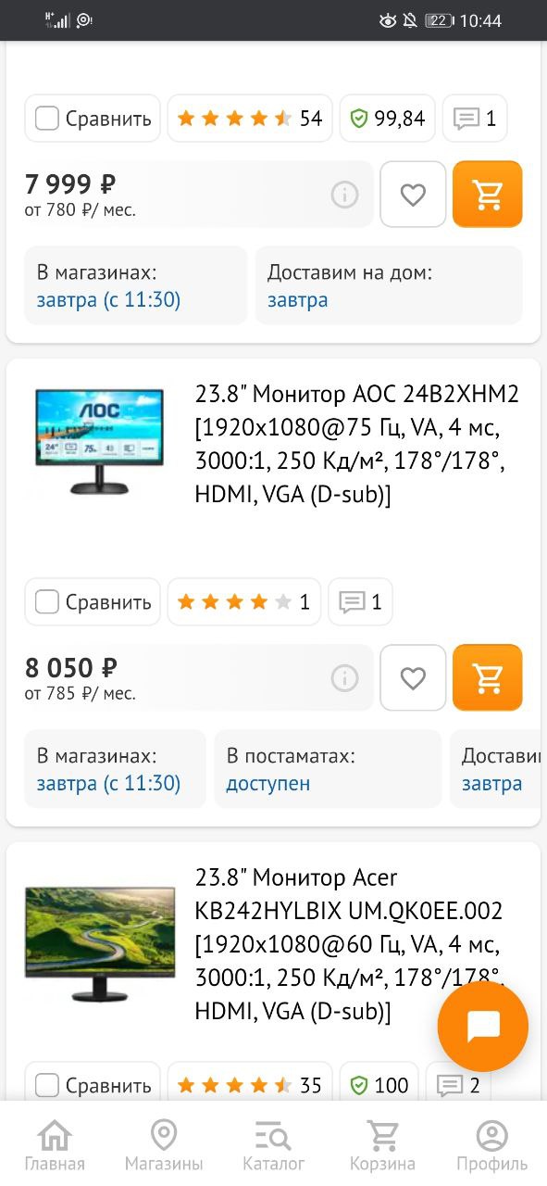Viewport: 547px width, 1186px height.
Task: Open AOC 24B2XHM2 monitor title link
Action: click(x=357, y=445)
